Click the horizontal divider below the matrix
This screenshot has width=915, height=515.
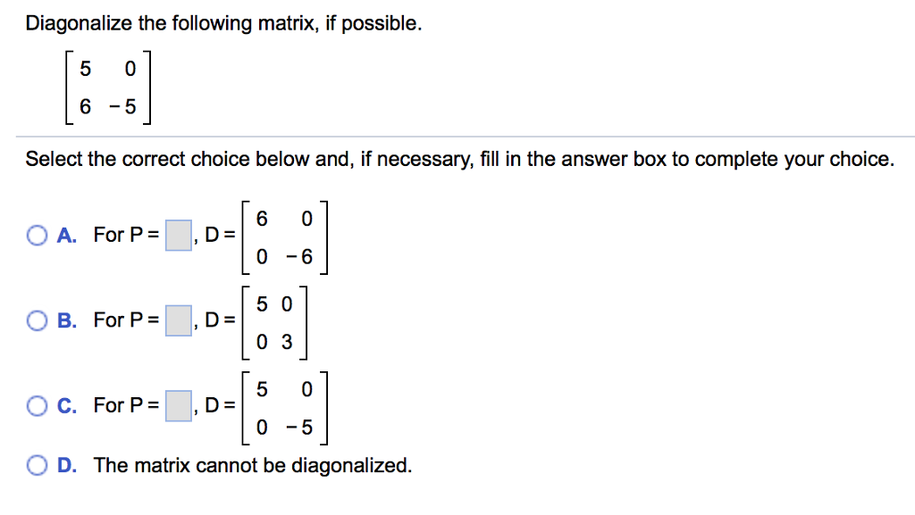[457, 135]
